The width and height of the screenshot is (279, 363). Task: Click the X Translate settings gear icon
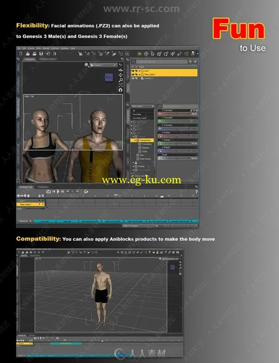[x=197, y=110]
